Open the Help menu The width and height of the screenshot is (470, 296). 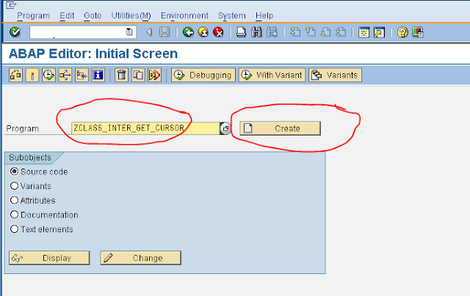(x=264, y=15)
